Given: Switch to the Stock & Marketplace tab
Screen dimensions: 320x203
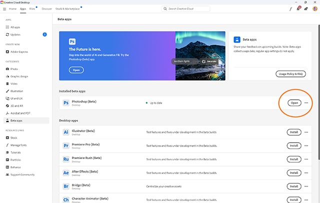Looking at the screenshot, I should 68,9.
